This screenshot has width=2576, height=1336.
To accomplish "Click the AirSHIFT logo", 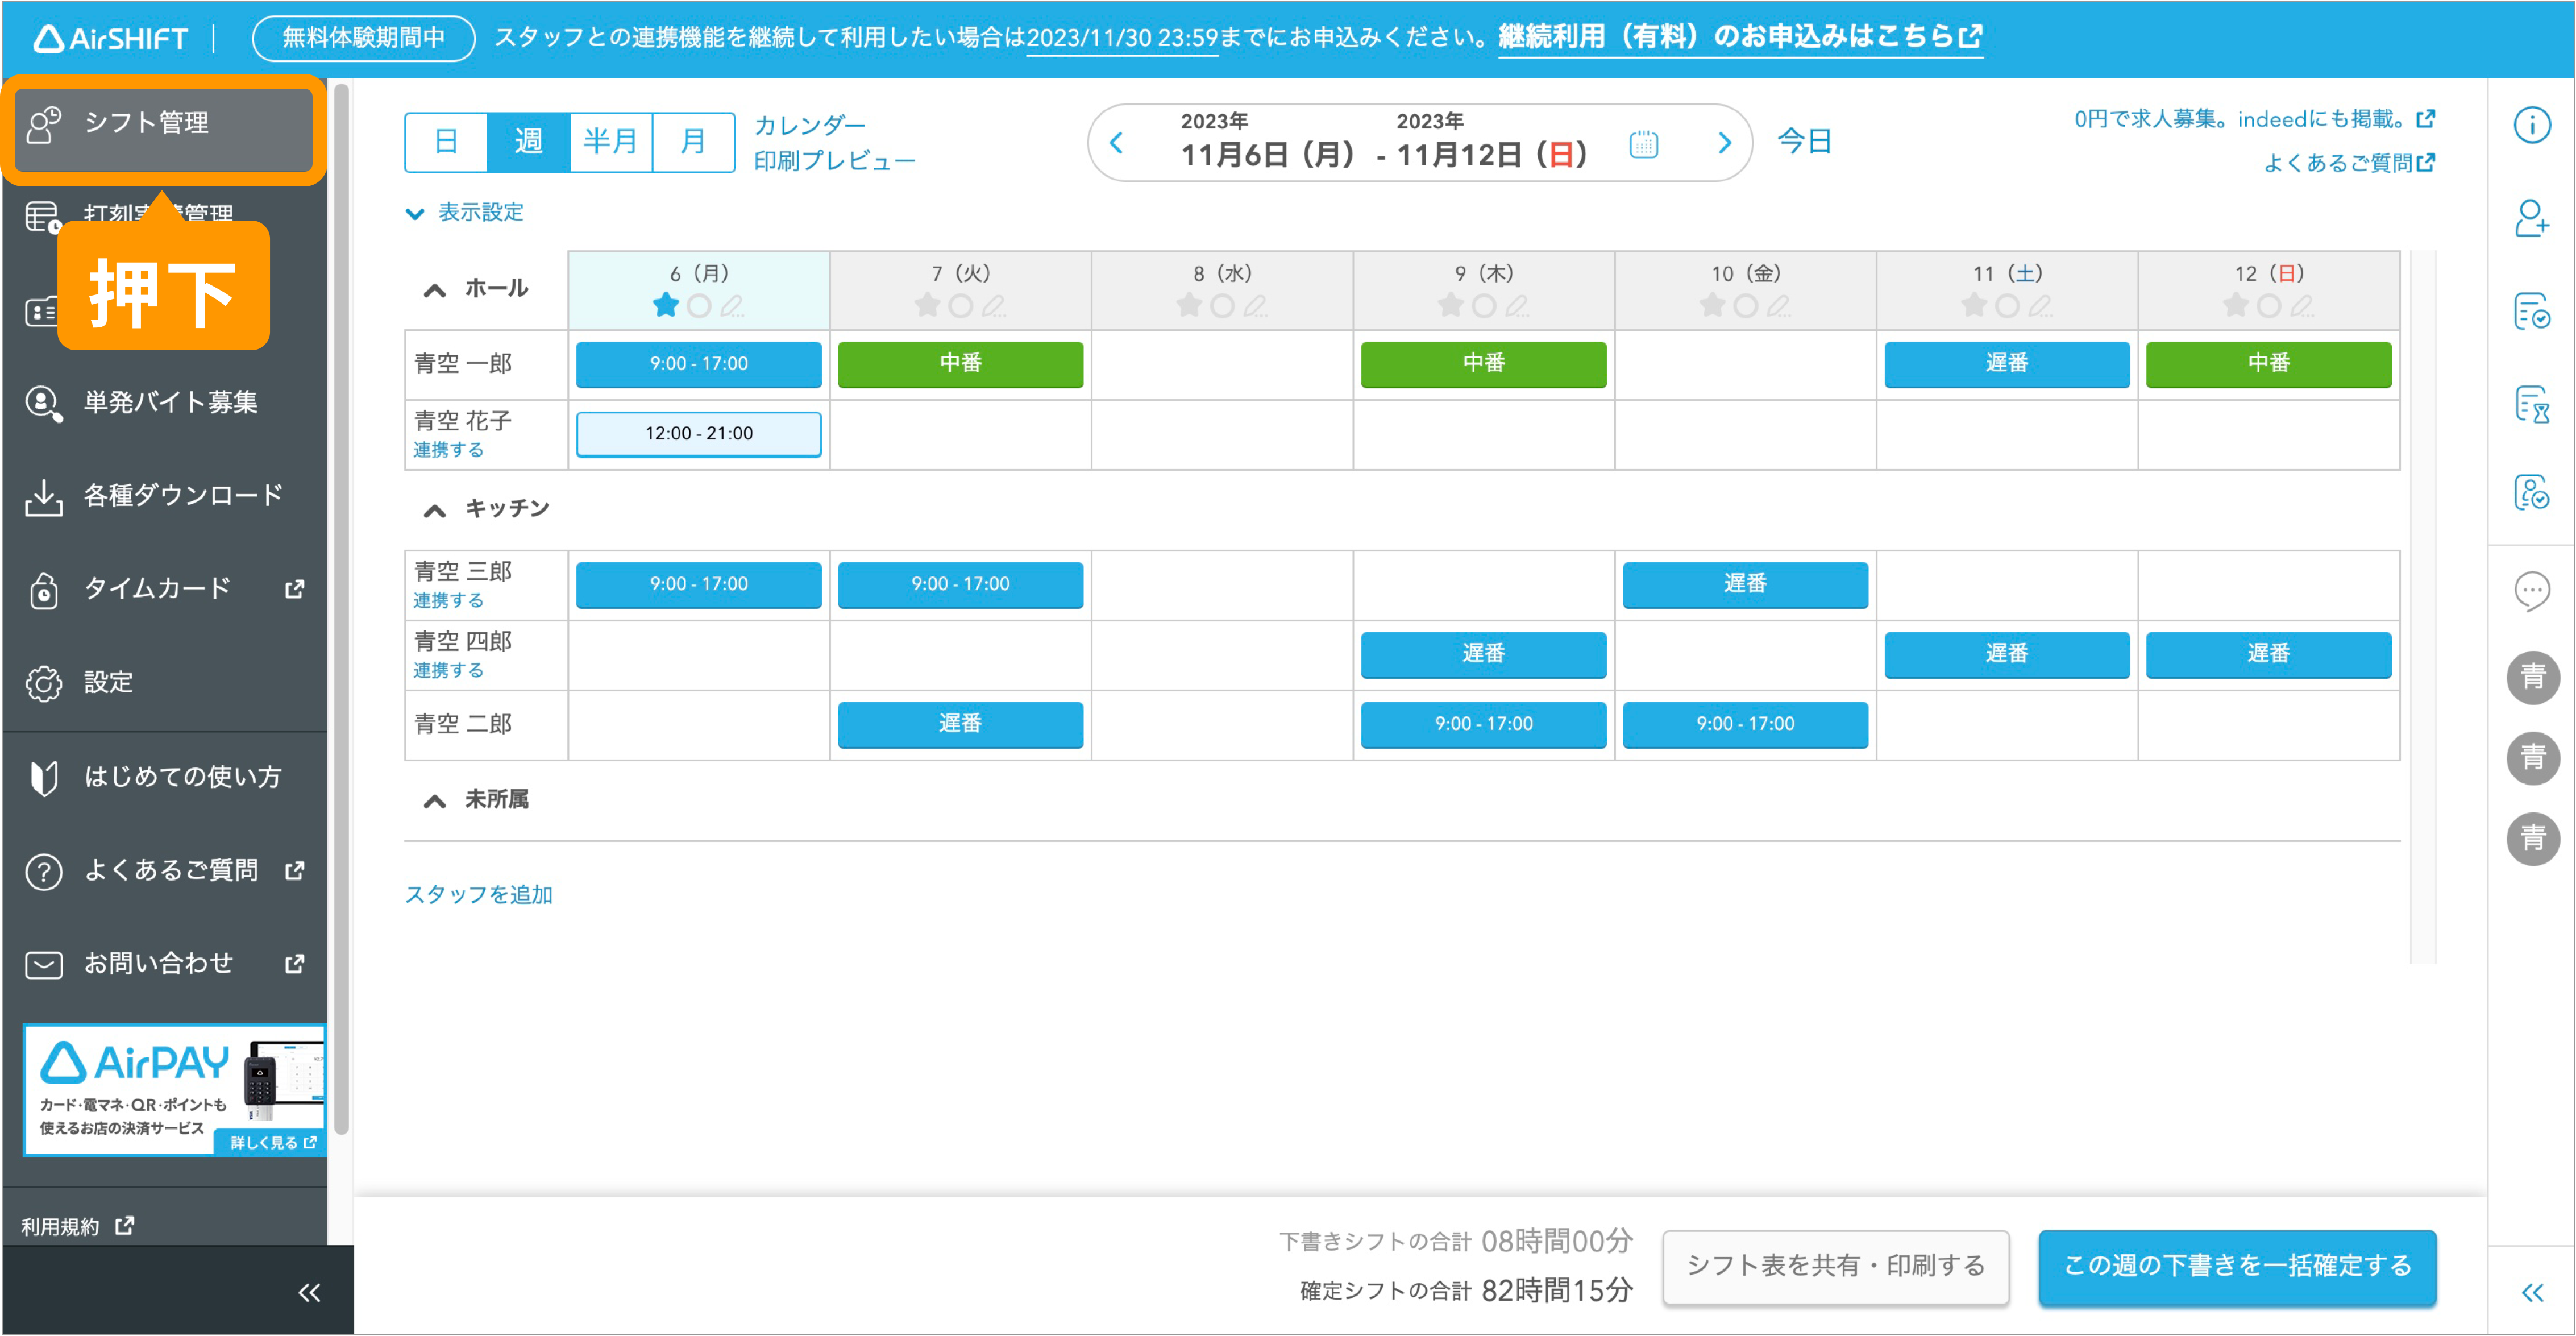I will point(110,38).
